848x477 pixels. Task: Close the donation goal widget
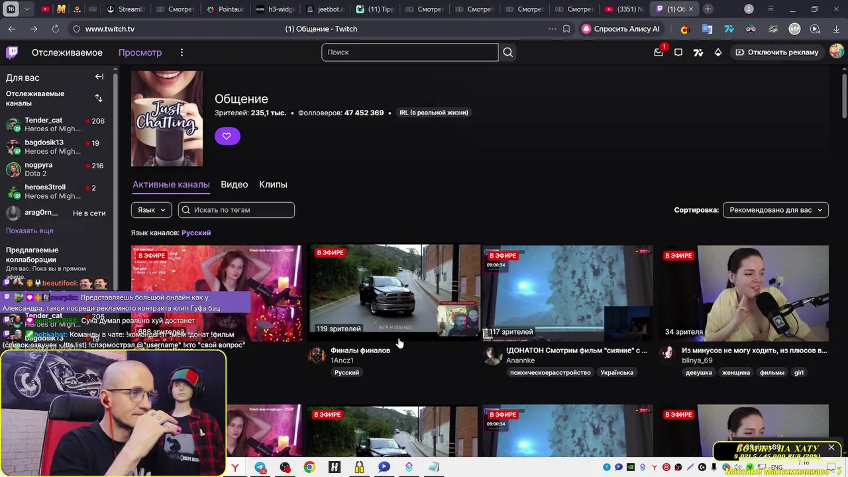(x=831, y=447)
